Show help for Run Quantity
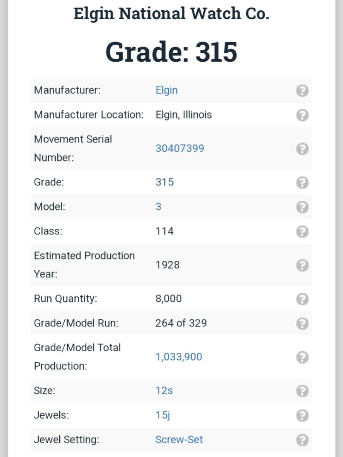343x457 pixels. click(302, 299)
